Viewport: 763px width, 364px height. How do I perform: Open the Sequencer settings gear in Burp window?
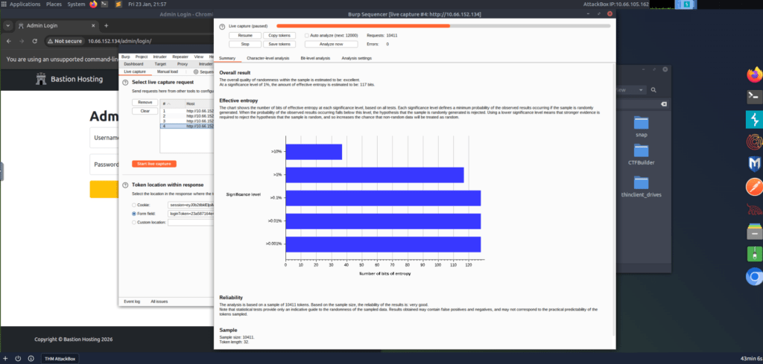pyautogui.click(x=196, y=72)
